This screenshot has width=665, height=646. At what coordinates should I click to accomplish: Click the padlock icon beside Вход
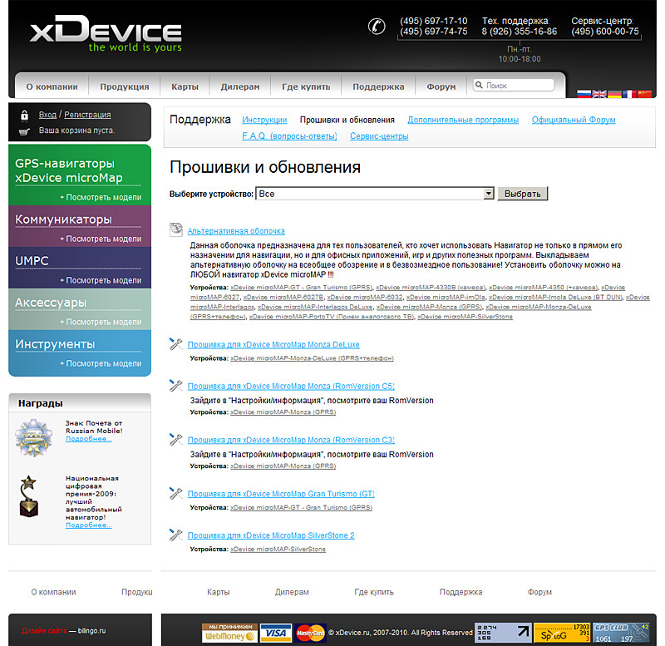(25, 115)
